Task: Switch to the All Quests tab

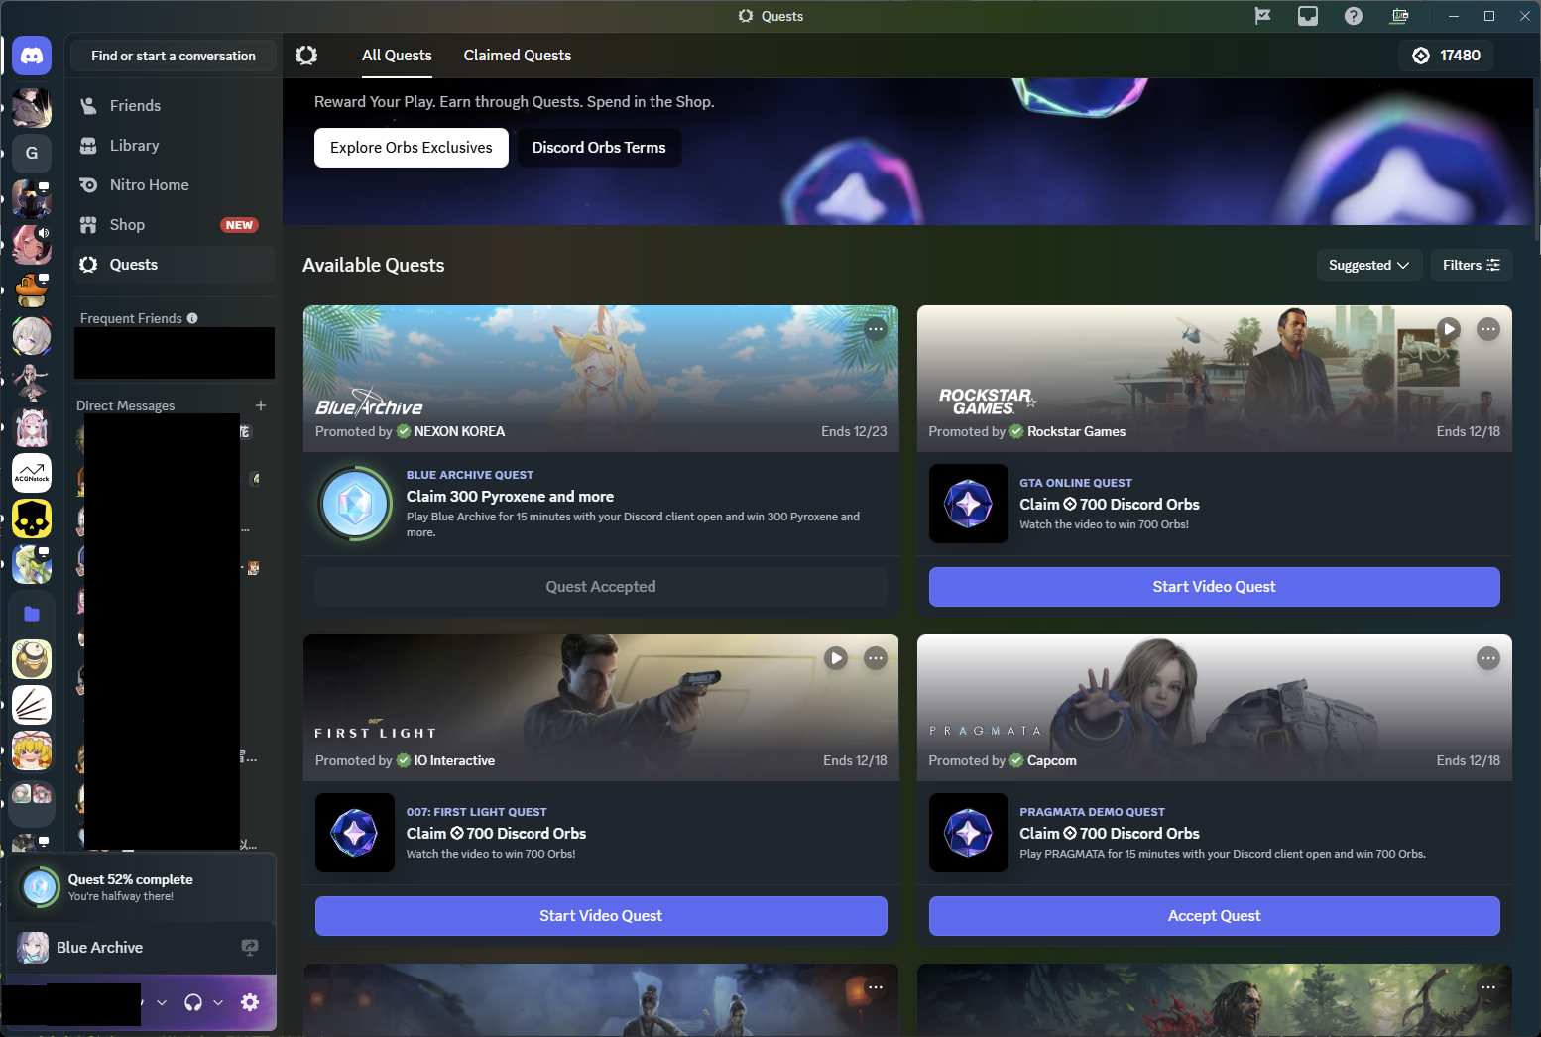Action: [x=397, y=56]
